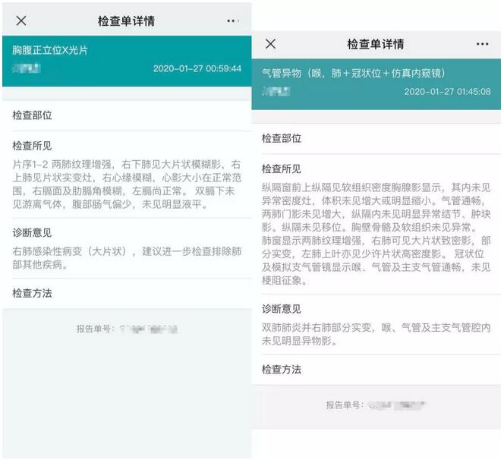Image resolution: width=504 pixels, height=460 pixels.
Task: Click blurred patient name in right header
Action: pos(276,92)
